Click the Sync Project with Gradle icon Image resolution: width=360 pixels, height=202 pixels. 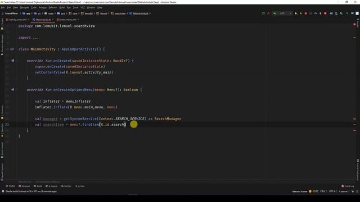[331, 13]
